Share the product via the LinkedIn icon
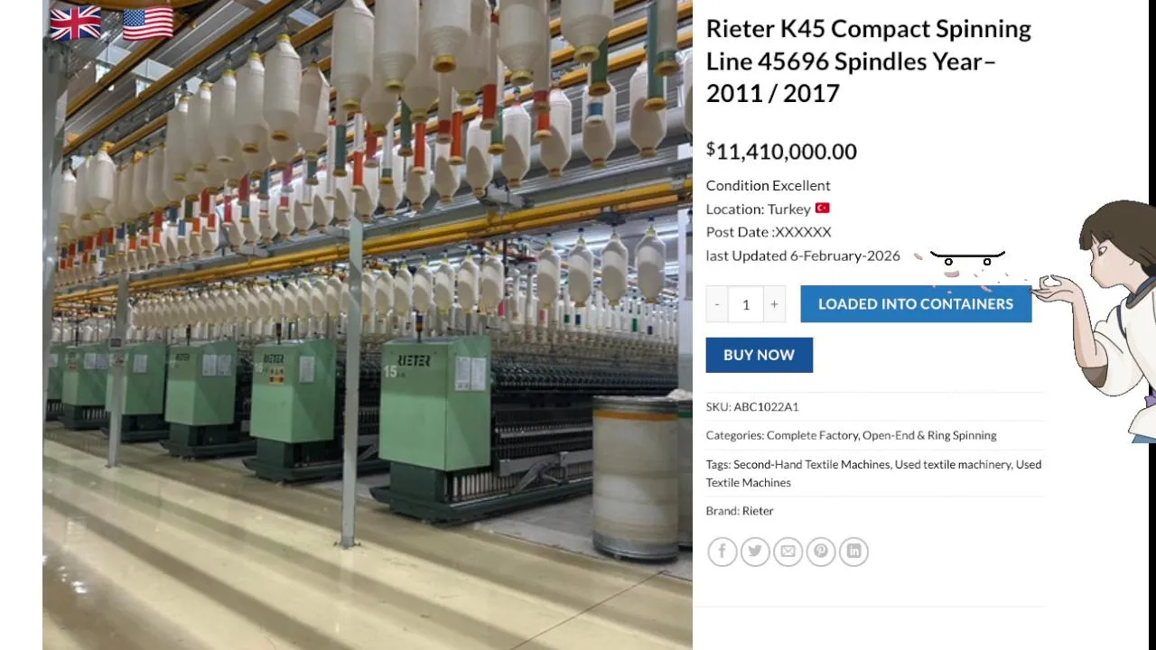The width and height of the screenshot is (1156, 650). coord(853,552)
